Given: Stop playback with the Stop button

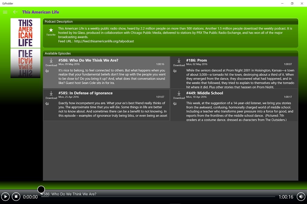Looking at the screenshot, I should point(16,197).
